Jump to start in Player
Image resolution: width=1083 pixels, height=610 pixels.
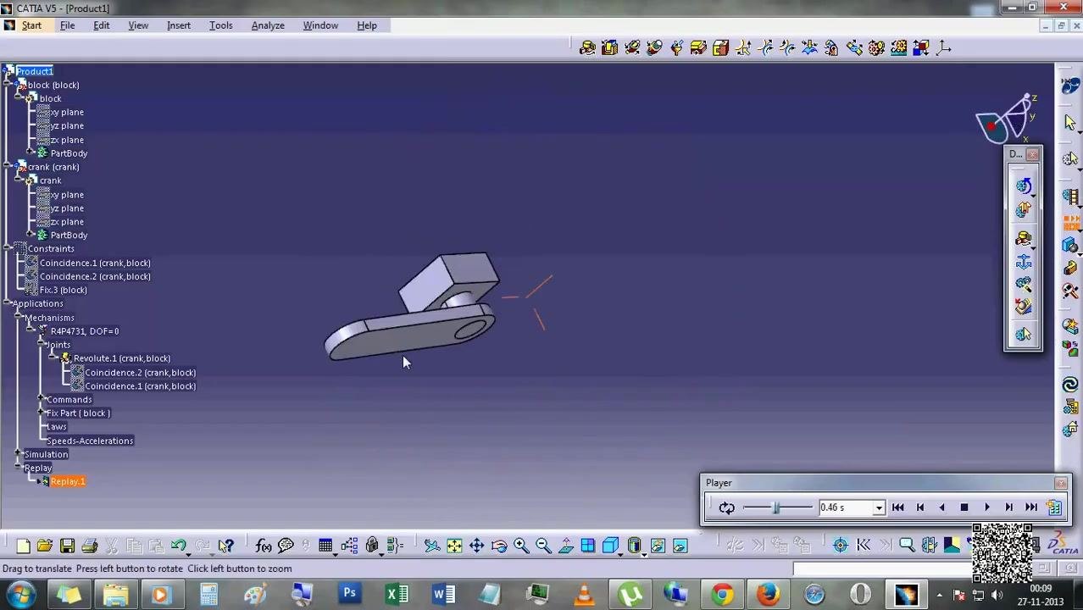pyautogui.click(x=897, y=507)
